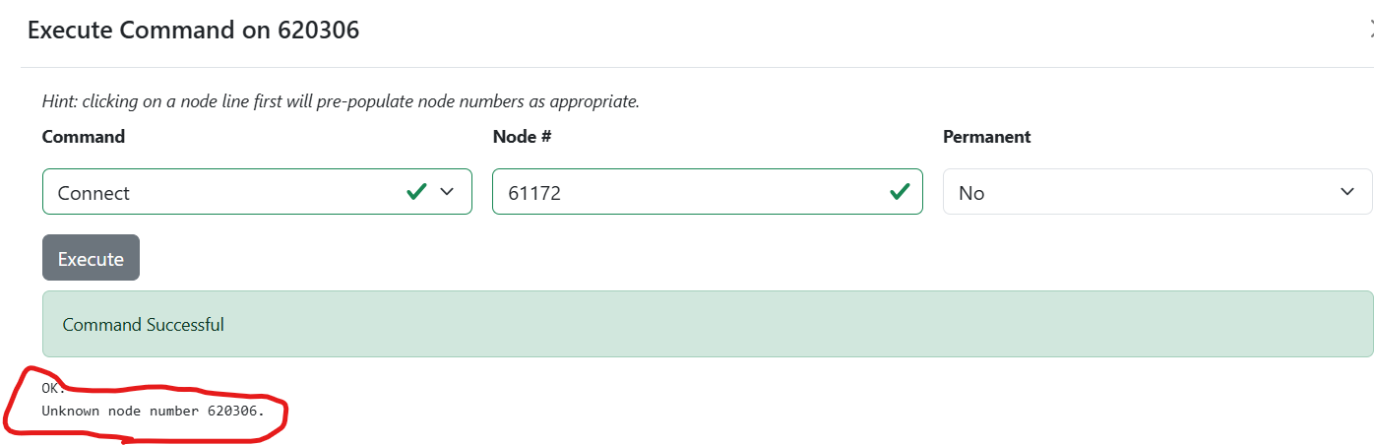Click the green validation checkmark in Node # field

[900, 191]
